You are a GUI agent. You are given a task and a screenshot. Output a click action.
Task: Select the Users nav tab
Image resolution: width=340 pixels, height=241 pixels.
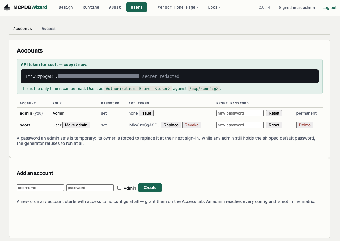pyautogui.click(x=137, y=7)
